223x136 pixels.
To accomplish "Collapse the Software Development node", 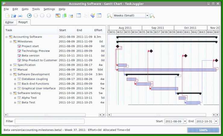I will (x=11, y=74).
